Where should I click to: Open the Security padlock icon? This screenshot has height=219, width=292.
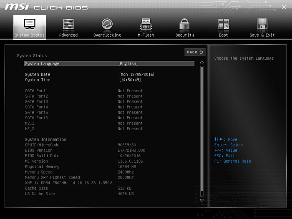(x=185, y=24)
